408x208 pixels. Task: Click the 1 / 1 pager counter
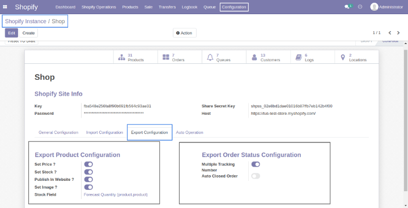(376, 33)
